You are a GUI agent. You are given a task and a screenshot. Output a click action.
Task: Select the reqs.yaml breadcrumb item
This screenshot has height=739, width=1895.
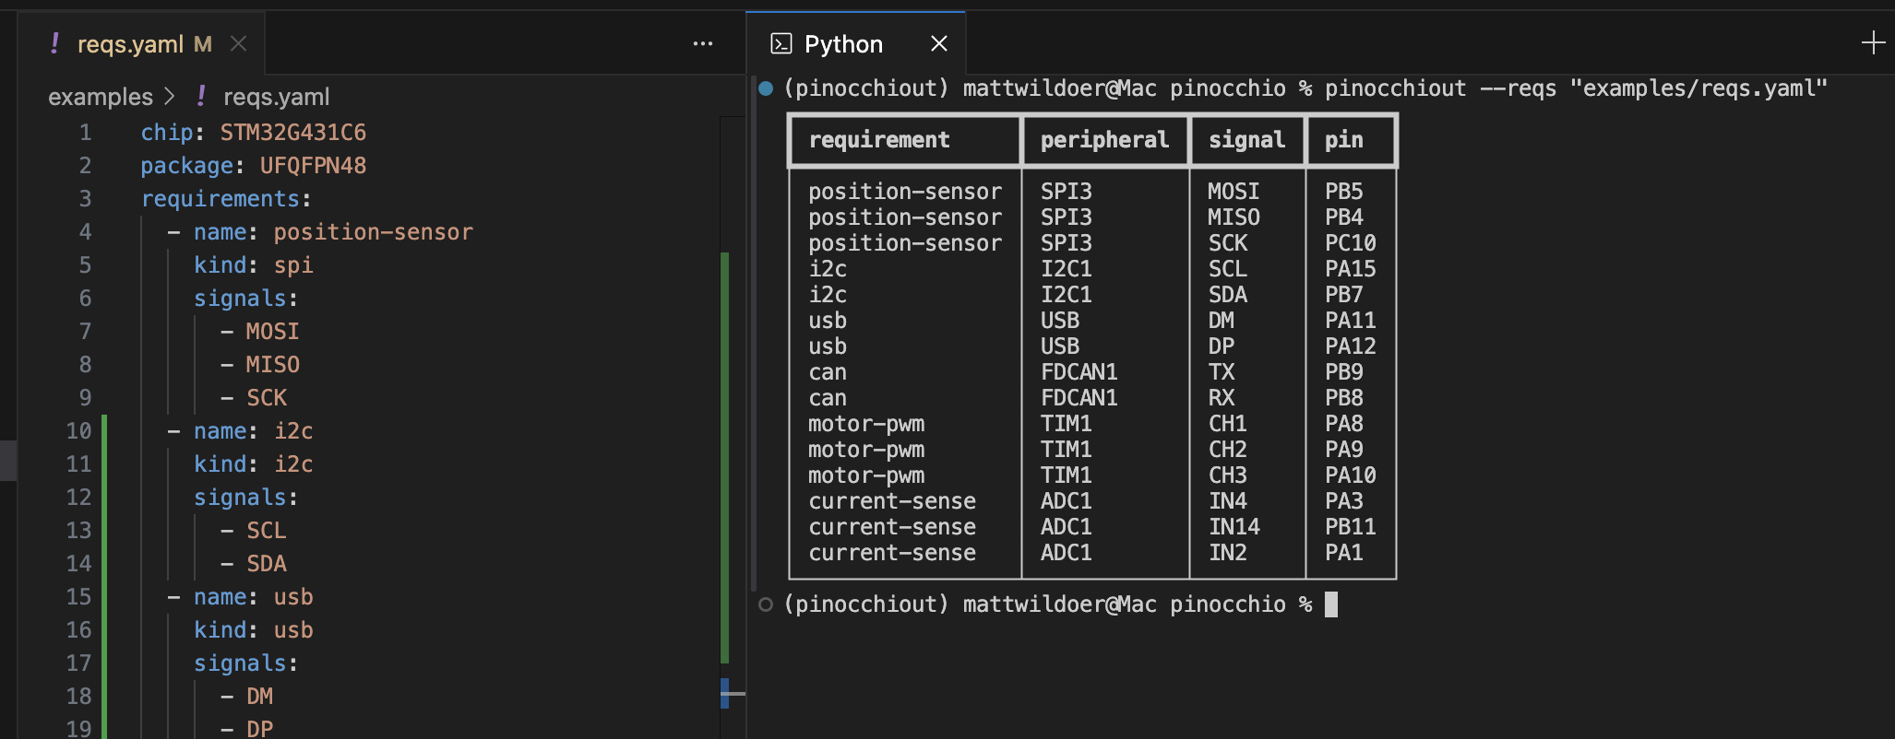276,97
